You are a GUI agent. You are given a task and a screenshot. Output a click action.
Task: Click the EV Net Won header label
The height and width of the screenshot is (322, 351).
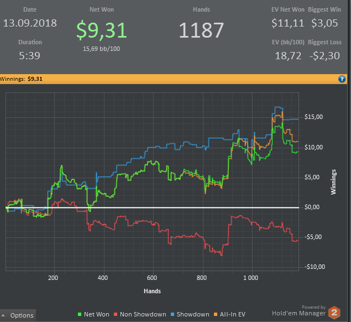pyautogui.click(x=288, y=9)
